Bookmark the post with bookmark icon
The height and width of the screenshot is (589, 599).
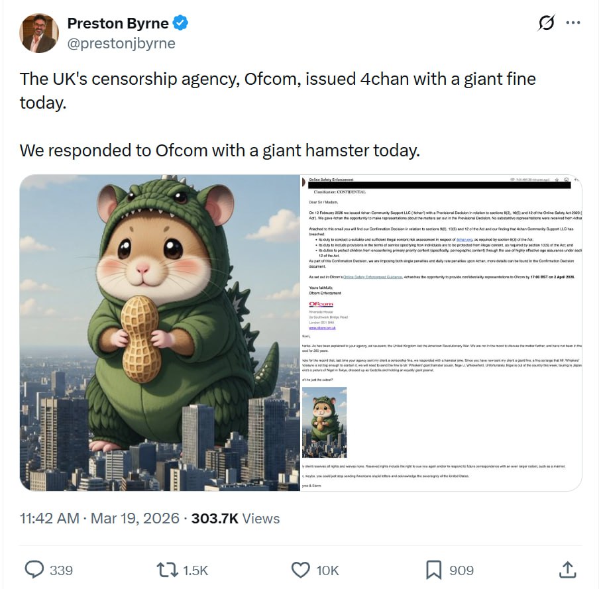pyautogui.click(x=433, y=570)
